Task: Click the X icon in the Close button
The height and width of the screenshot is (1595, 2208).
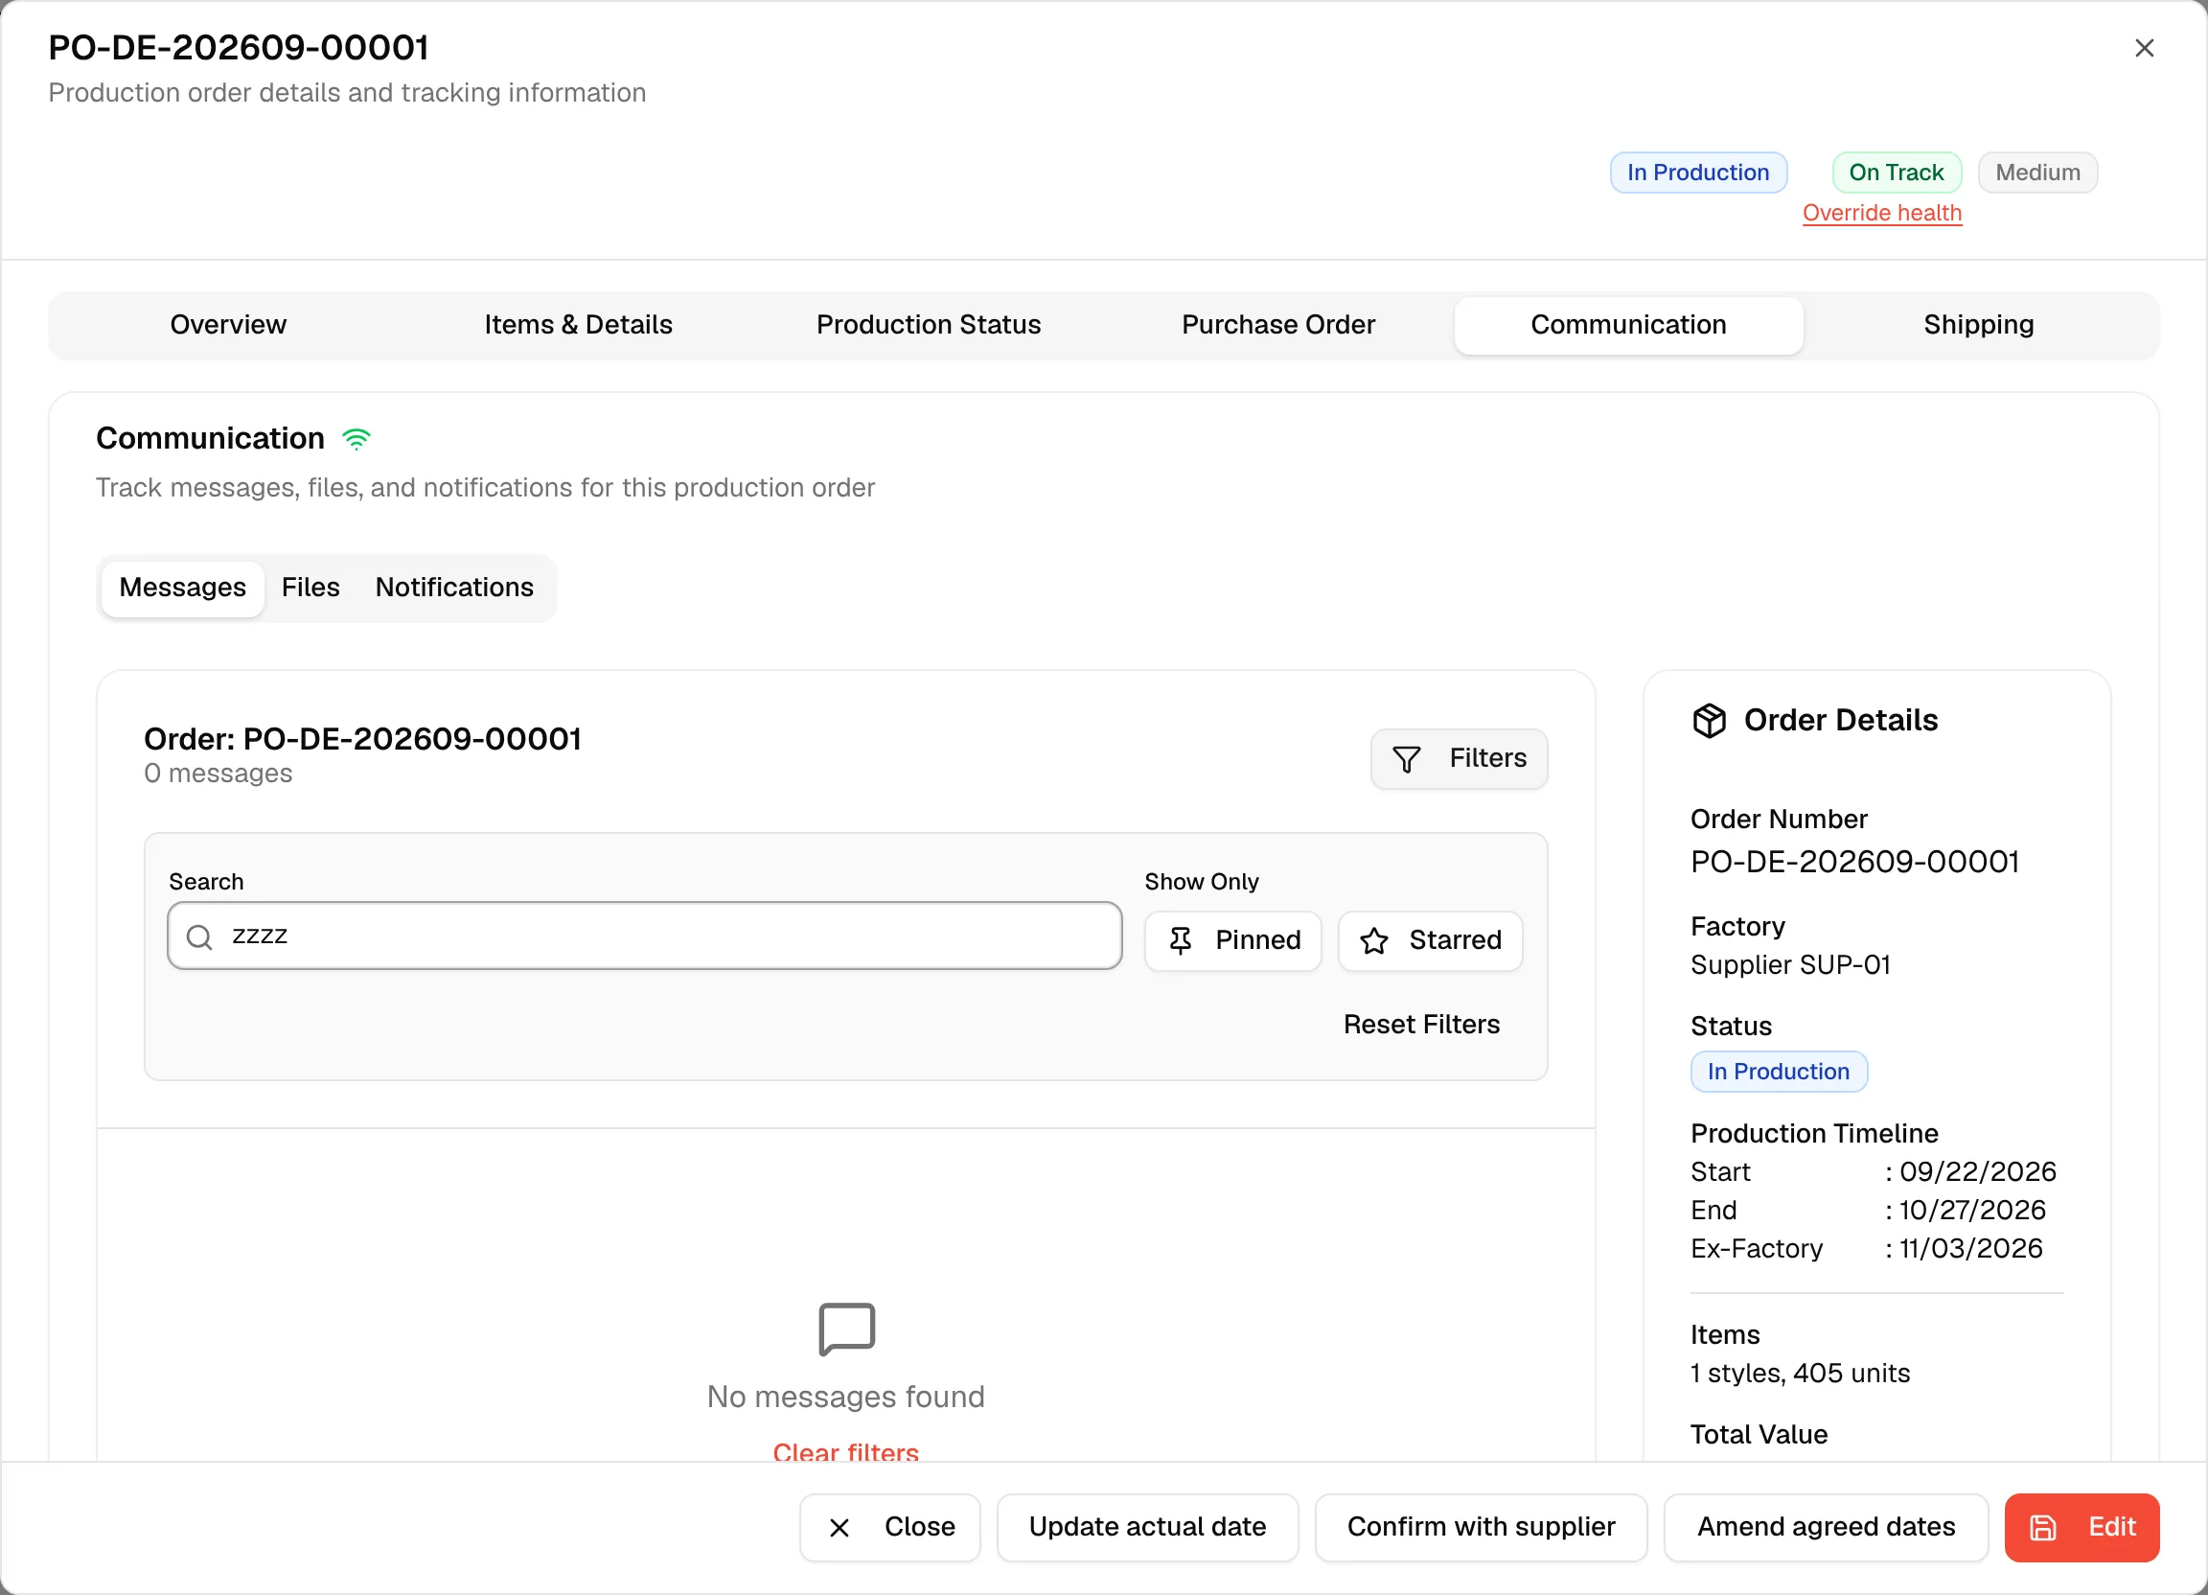Action: point(839,1528)
